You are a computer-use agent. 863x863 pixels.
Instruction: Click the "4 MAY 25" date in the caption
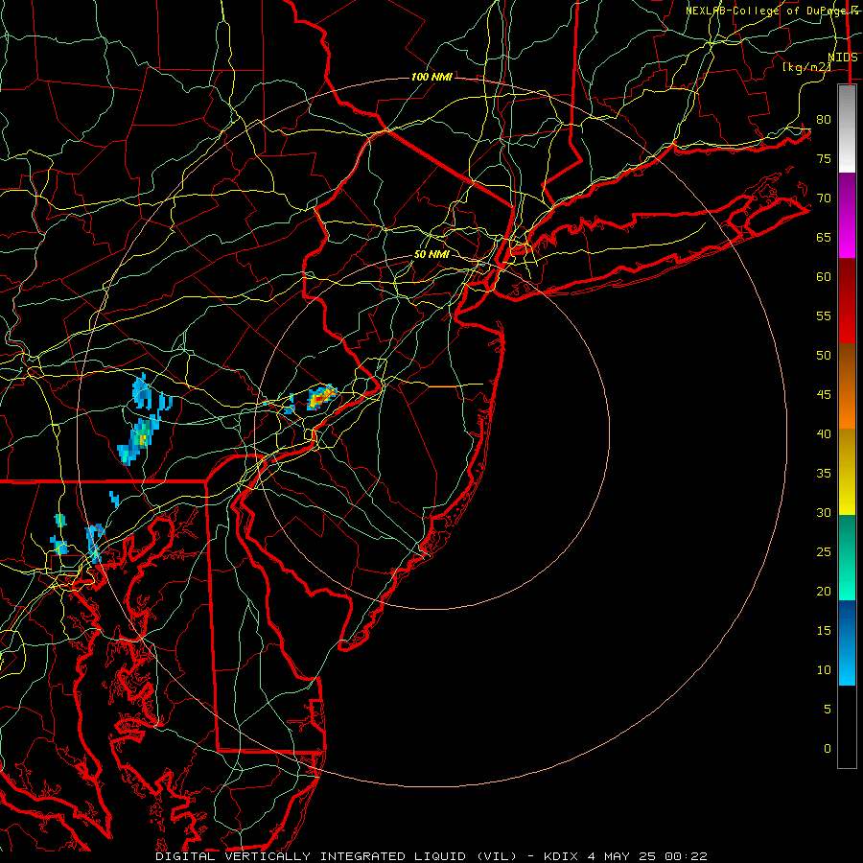[x=621, y=856]
